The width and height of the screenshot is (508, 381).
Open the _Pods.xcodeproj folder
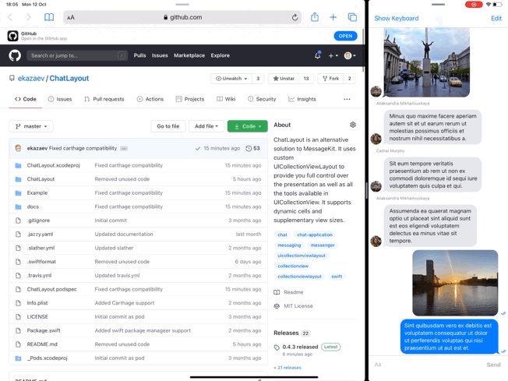pos(47,358)
